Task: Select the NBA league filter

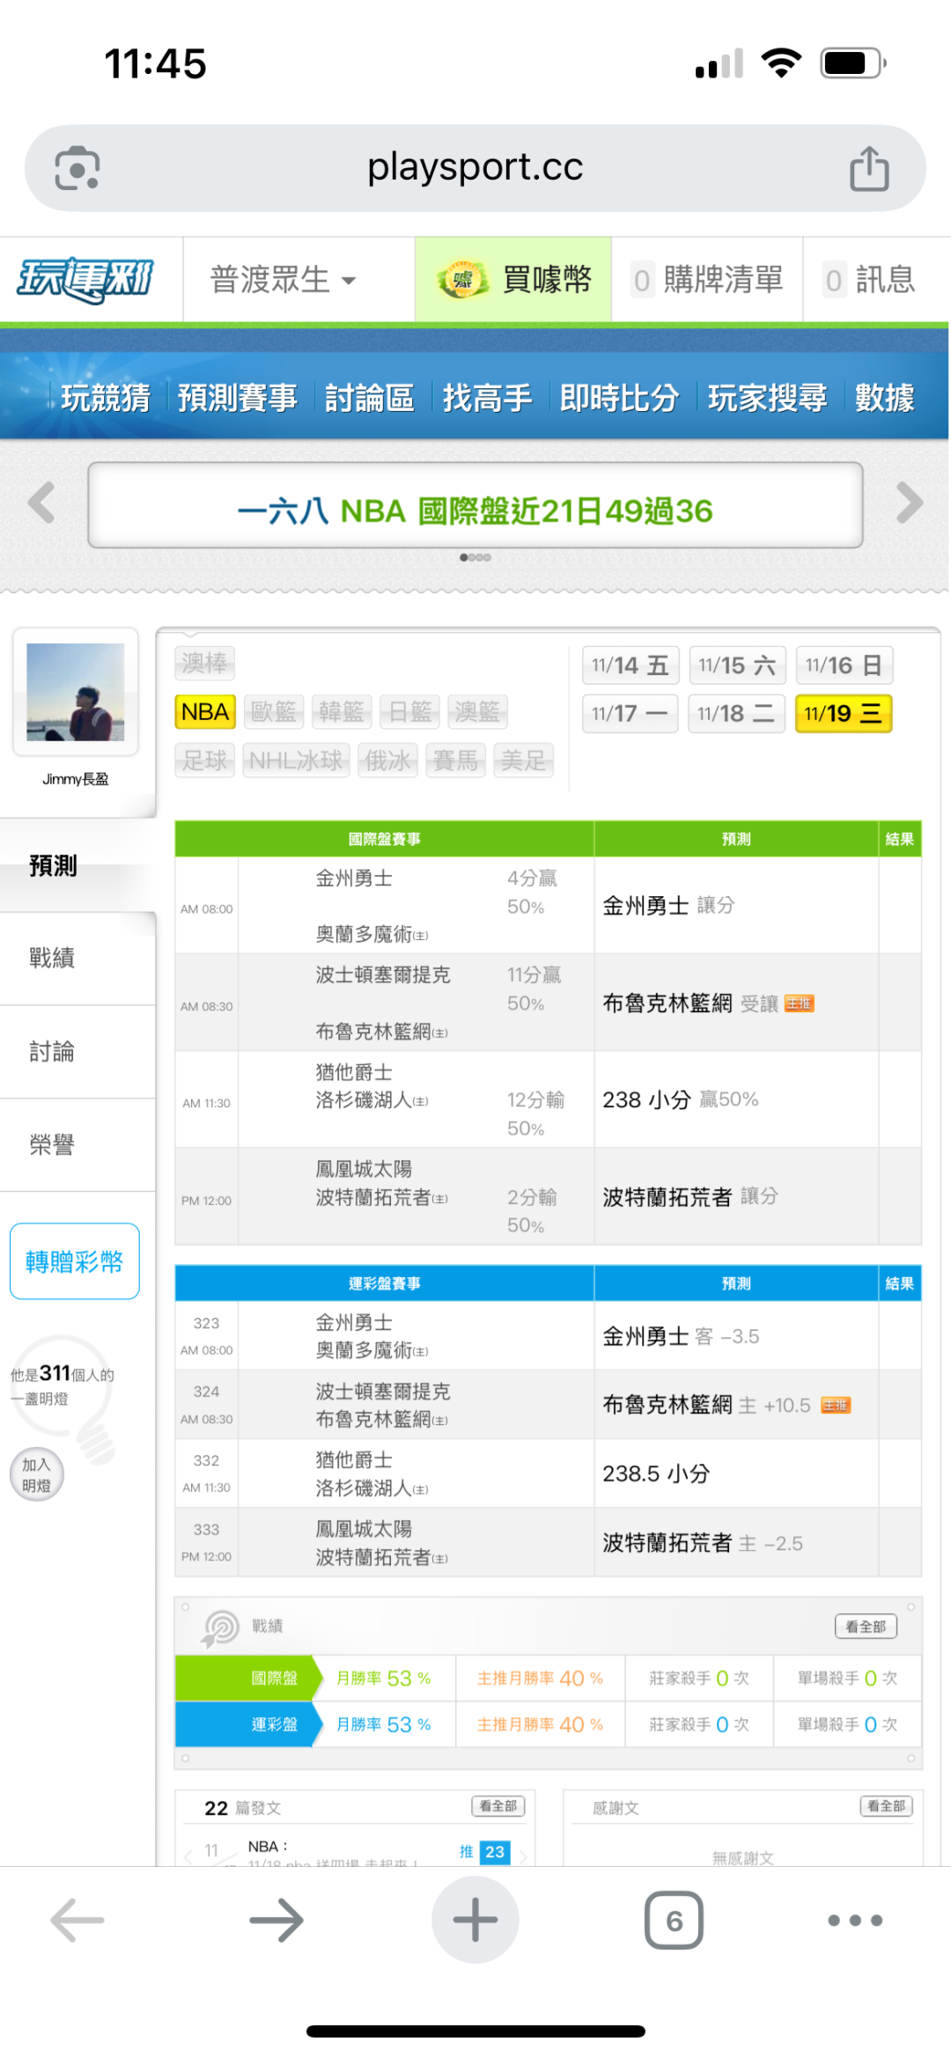Action: point(205,711)
